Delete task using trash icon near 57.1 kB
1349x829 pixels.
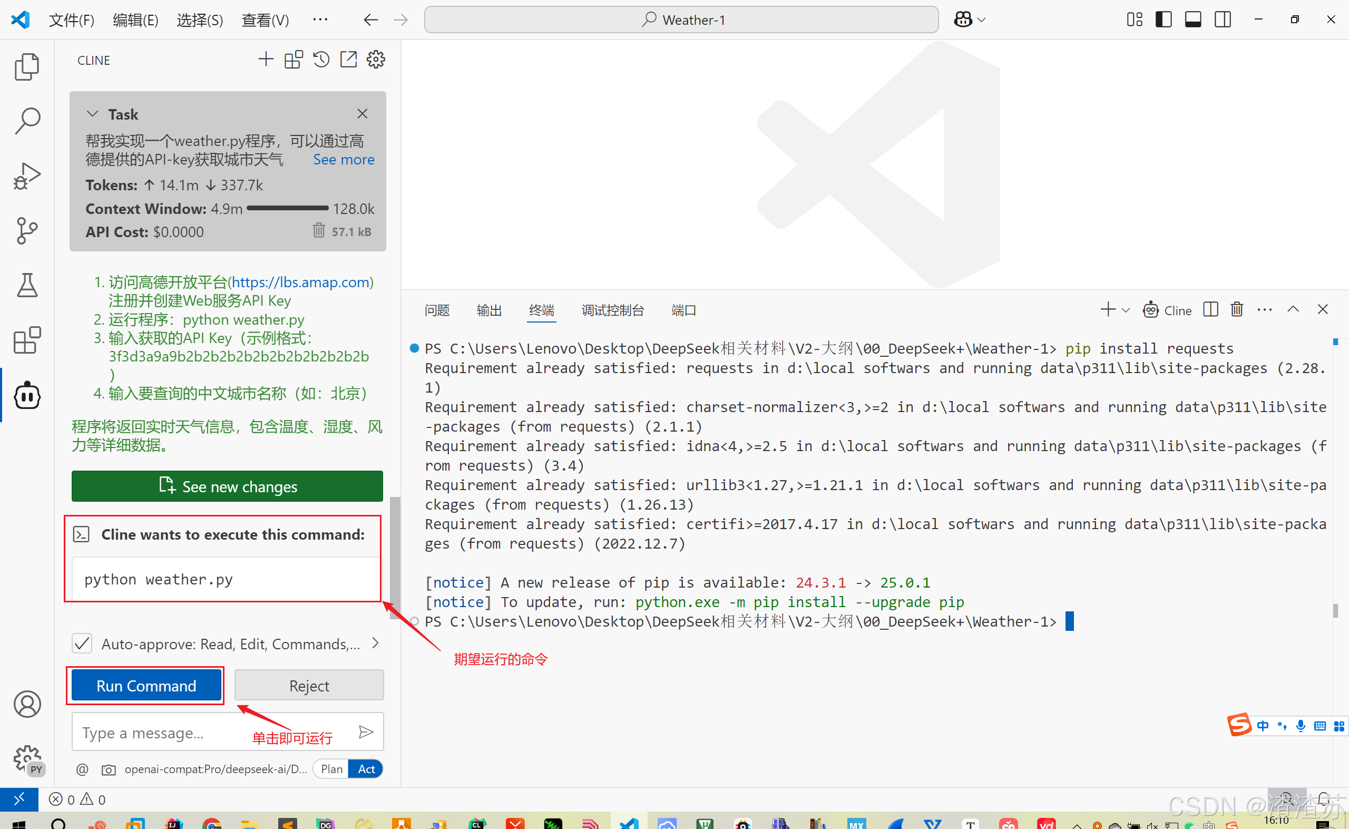[x=318, y=230]
